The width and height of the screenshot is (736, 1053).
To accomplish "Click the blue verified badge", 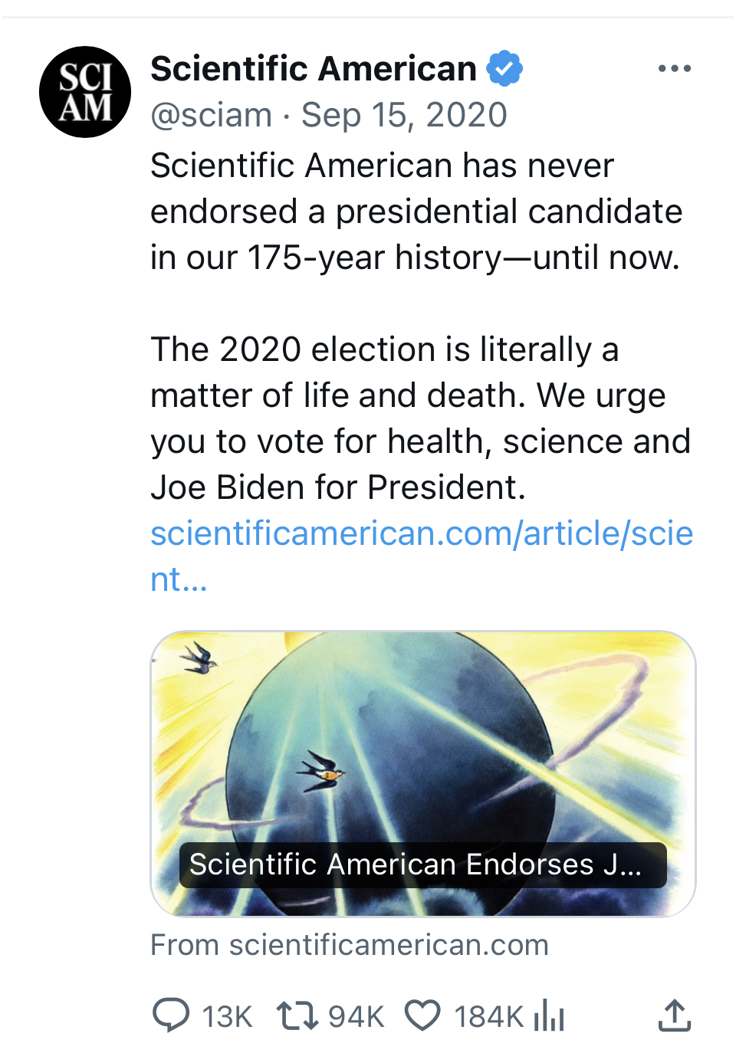I will [x=504, y=69].
